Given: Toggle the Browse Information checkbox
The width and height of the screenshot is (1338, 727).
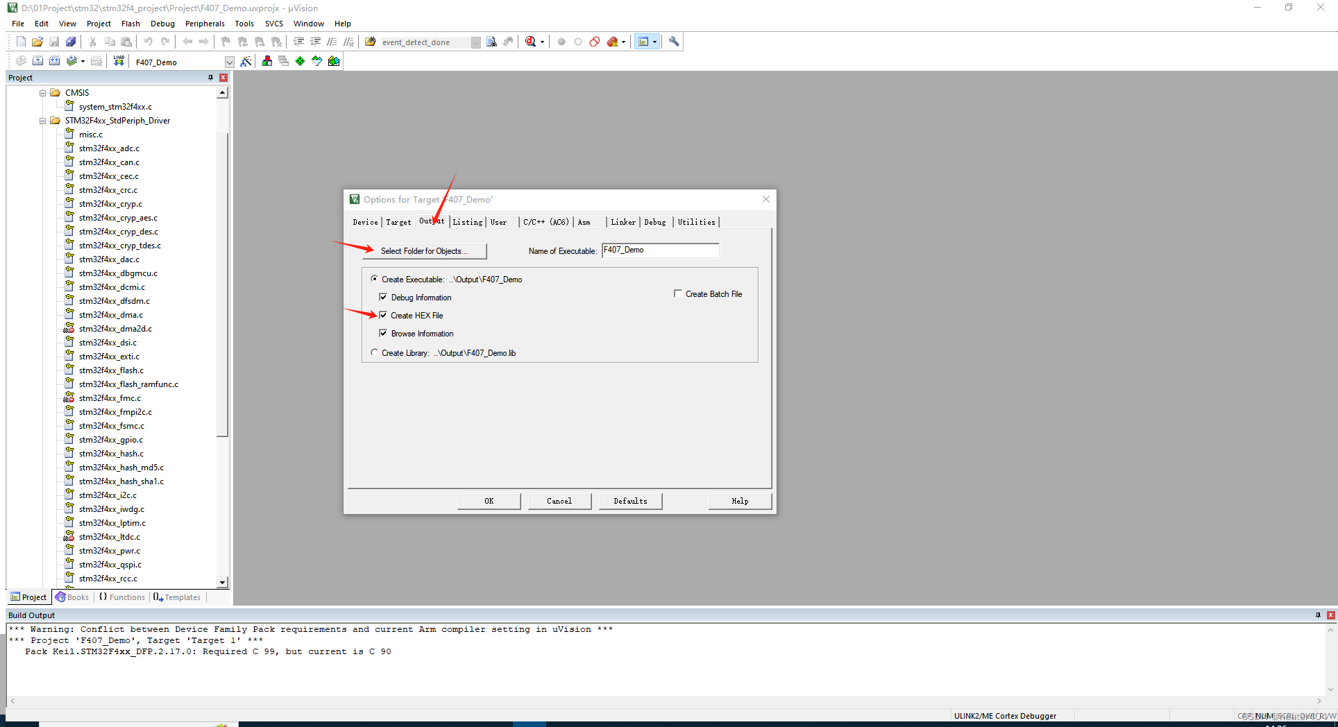Looking at the screenshot, I should (x=383, y=333).
